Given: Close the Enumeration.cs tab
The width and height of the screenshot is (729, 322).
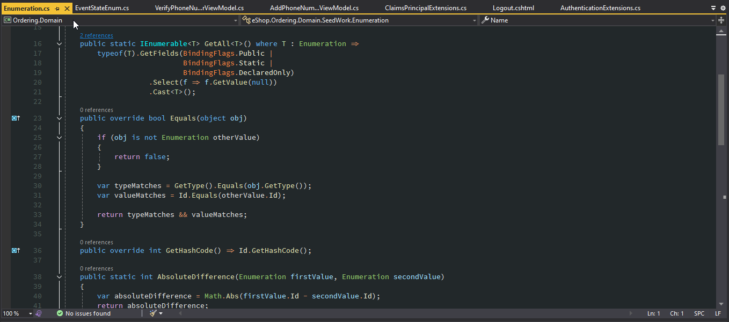Looking at the screenshot, I should pos(67,9).
